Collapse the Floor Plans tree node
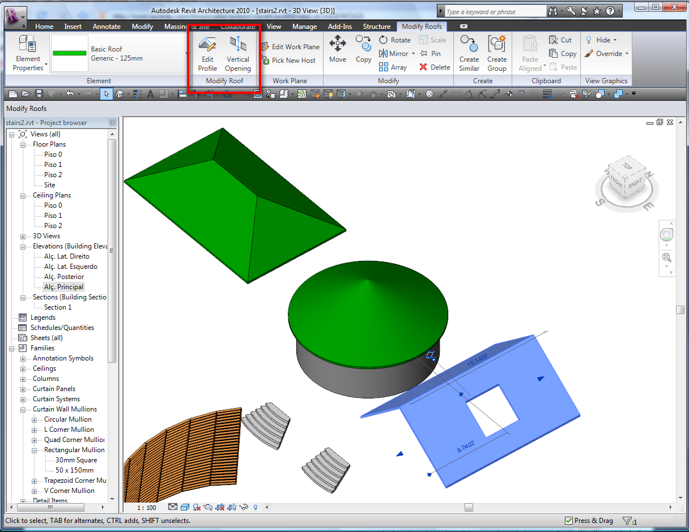Viewport: 689px width, 532px height. tap(23, 144)
